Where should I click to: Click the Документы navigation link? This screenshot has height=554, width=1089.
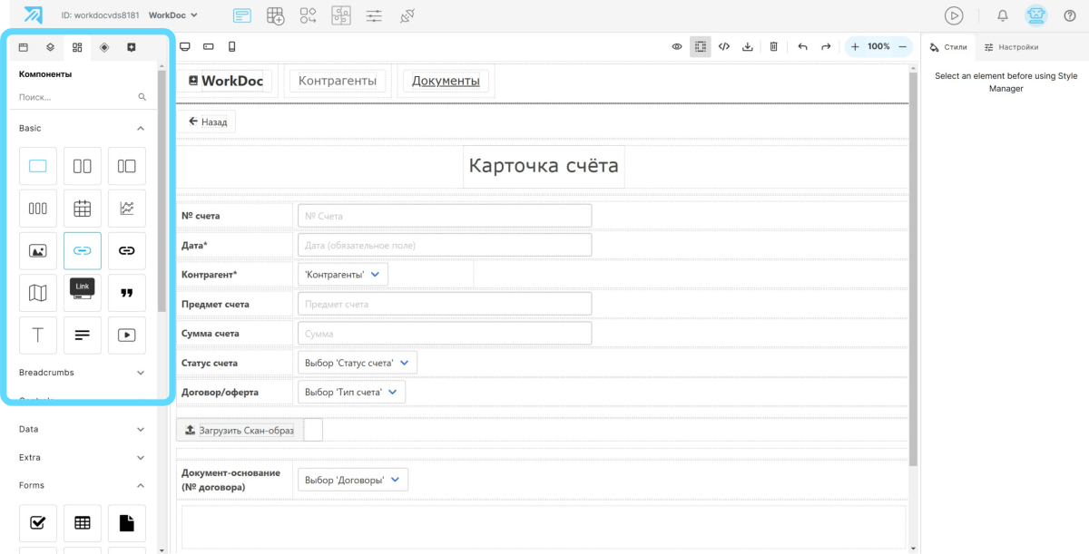(x=446, y=81)
